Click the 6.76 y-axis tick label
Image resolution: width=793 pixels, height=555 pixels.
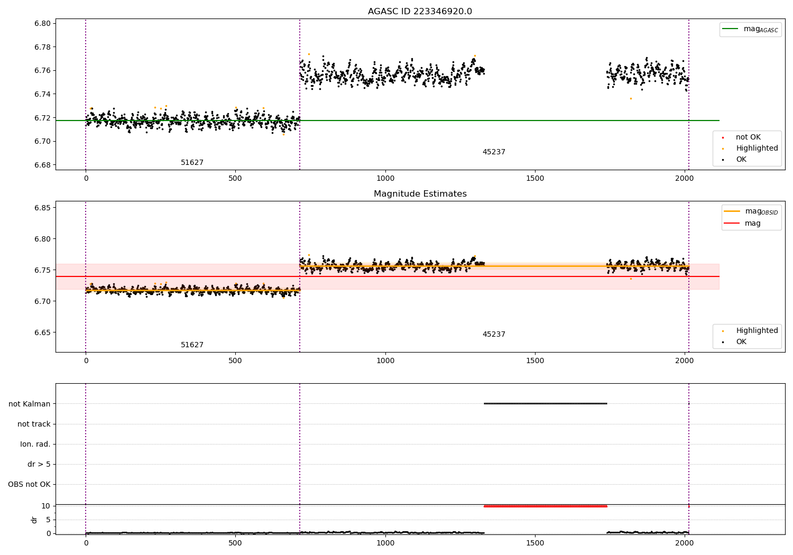pyautogui.click(x=43, y=71)
